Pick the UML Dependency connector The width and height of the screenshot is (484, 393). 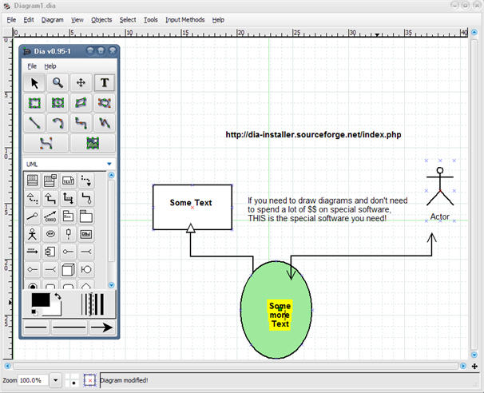pyautogui.click(x=85, y=181)
